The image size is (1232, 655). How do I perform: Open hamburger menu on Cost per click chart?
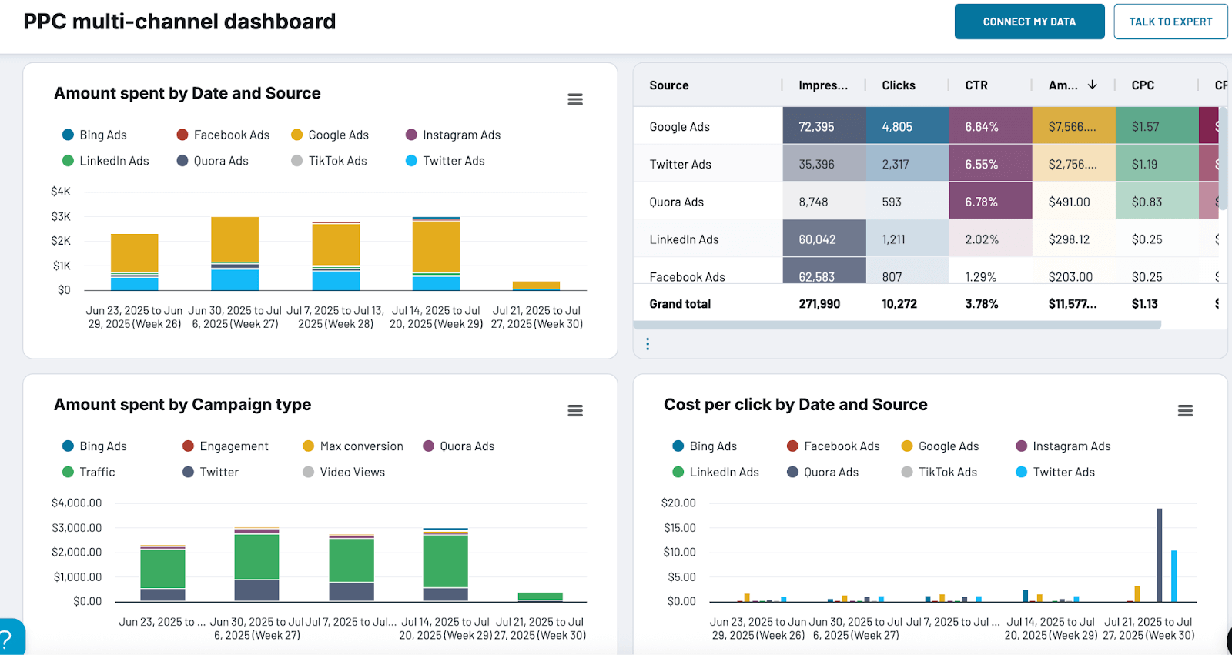(x=1185, y=411)
